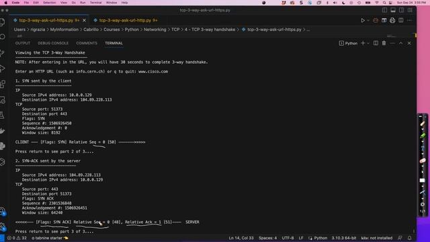The width and height of the screenshot is (430, 242).
Task: Show errors and warnings in status bar
Action: coord(17,238)
